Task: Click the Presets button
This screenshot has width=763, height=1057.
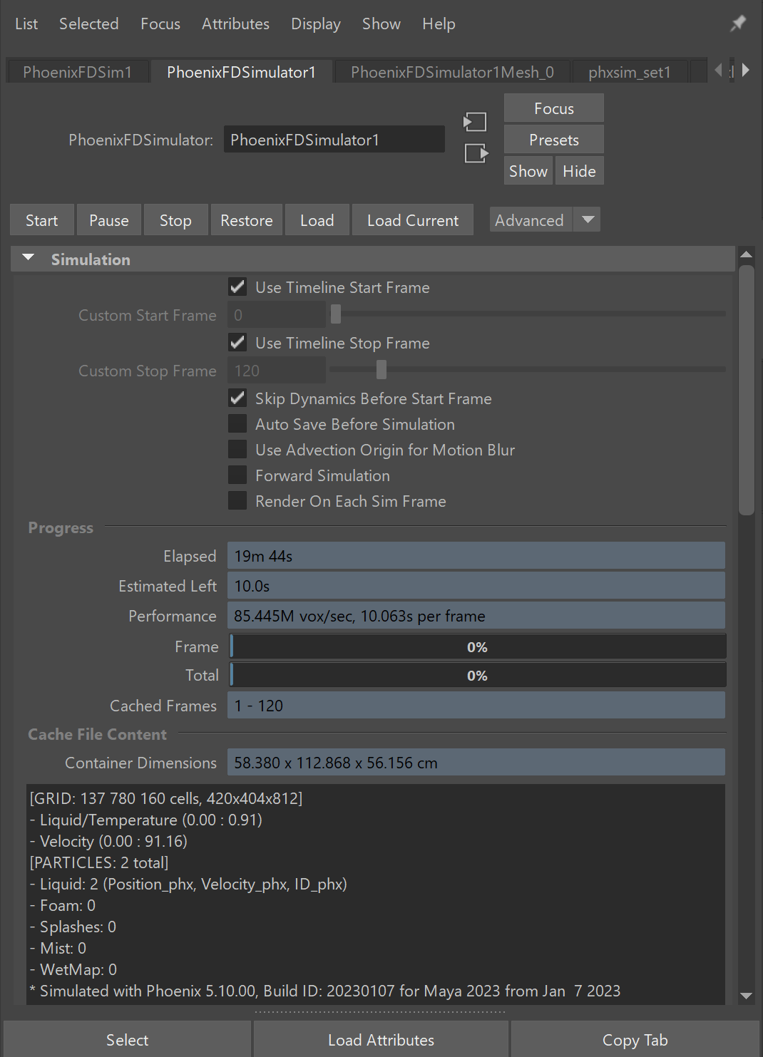Action: click(x=554, y=140)
